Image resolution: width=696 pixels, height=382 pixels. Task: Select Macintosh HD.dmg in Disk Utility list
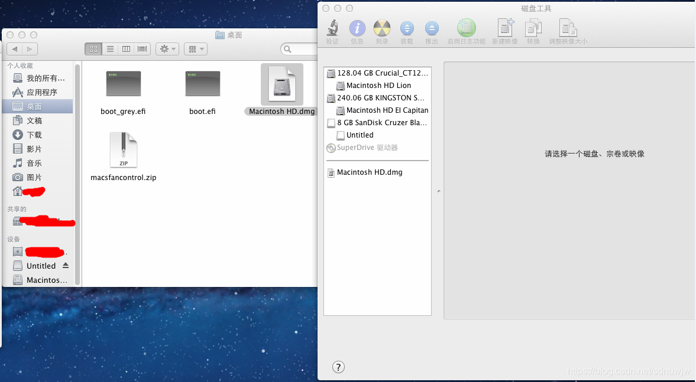point(377,172)
